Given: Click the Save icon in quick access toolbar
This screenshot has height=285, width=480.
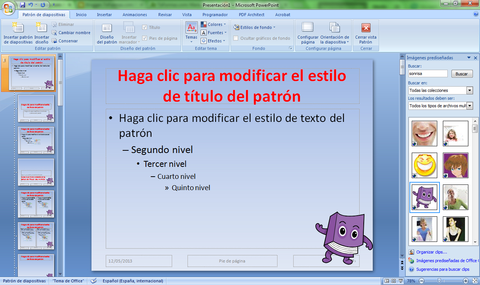Looking at the screenshot, I should point(22,5).
